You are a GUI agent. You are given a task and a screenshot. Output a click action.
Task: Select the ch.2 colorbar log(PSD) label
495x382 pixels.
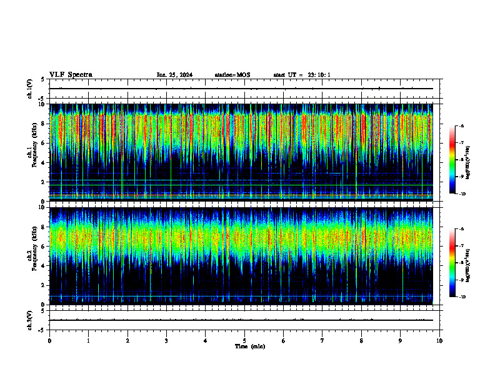point(468,266)
